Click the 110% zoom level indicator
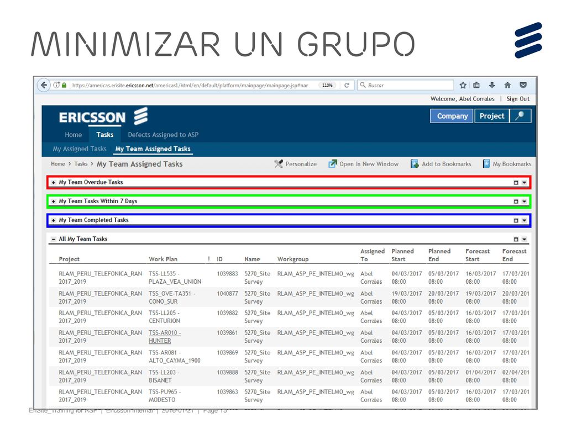Image resolution: width=566 pixels, height=424 pixels. [327, 86]
